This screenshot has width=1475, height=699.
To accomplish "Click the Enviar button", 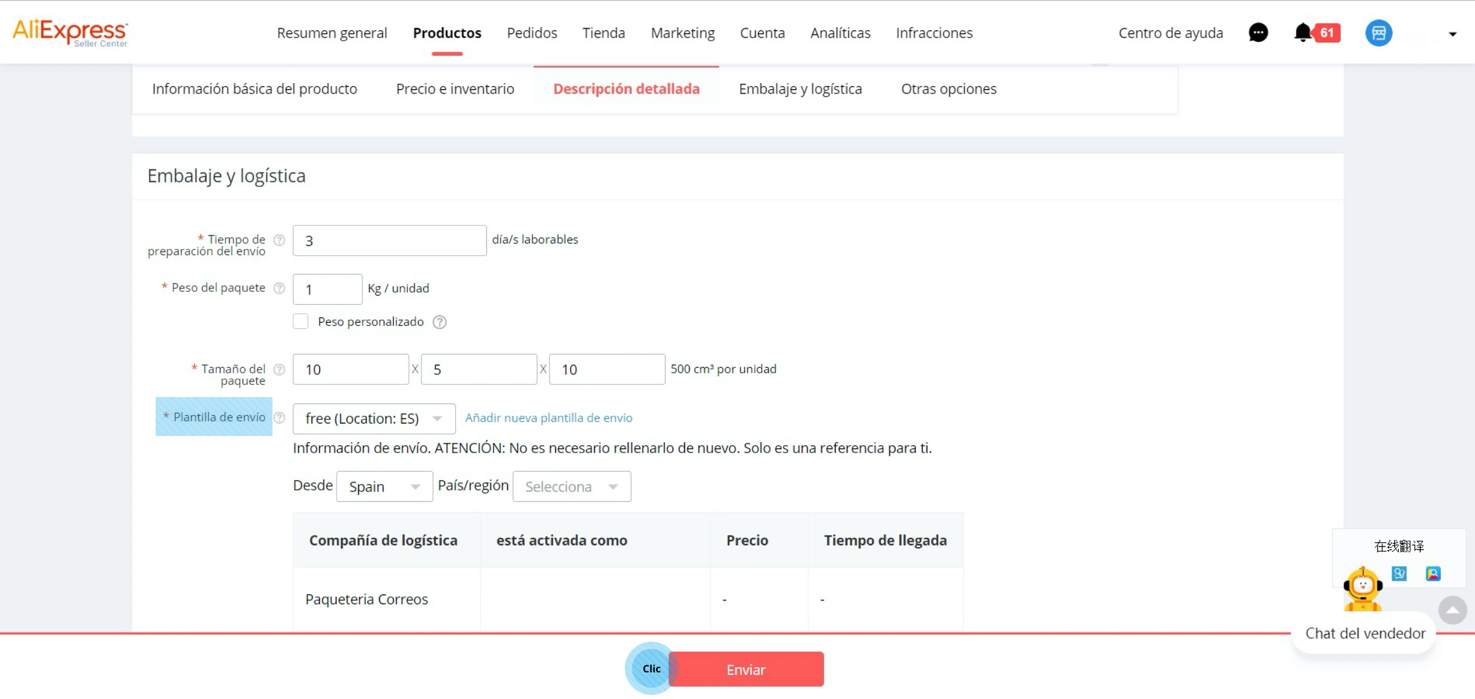I will pyautogui.click(x=746, y=669).
